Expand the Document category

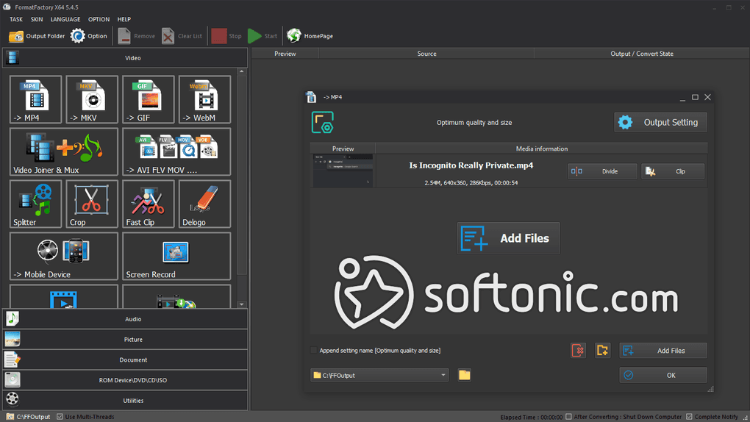tap(125, 360)
